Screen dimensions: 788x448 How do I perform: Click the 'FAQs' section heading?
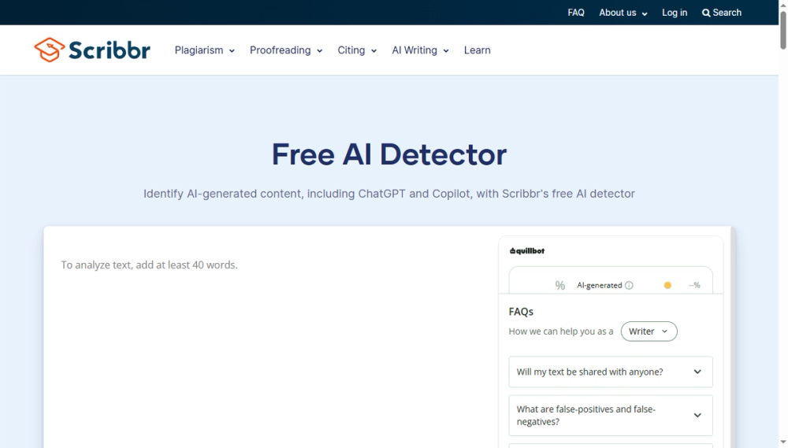point(521,311)
